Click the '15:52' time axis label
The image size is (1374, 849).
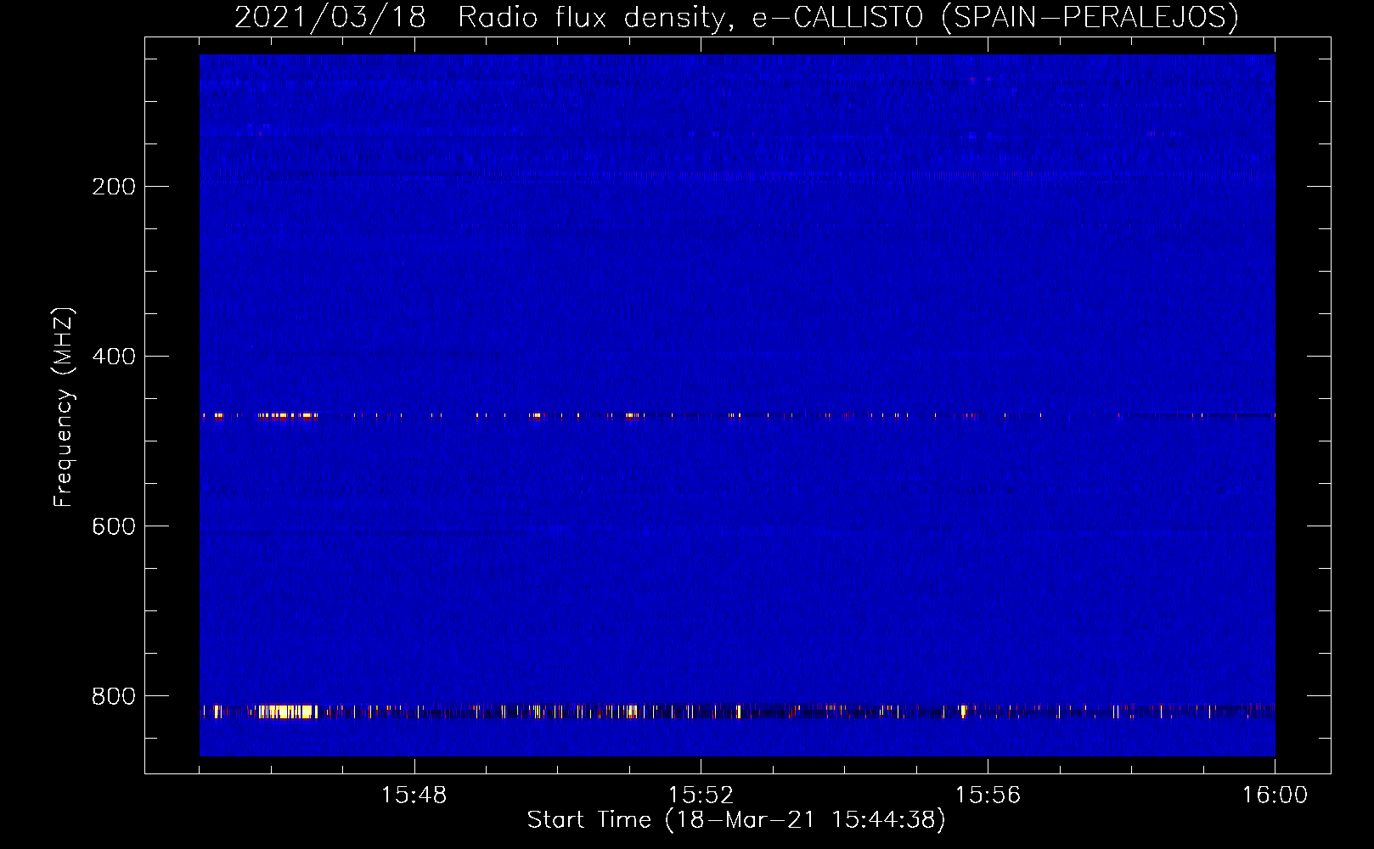(x=701, y=796)
